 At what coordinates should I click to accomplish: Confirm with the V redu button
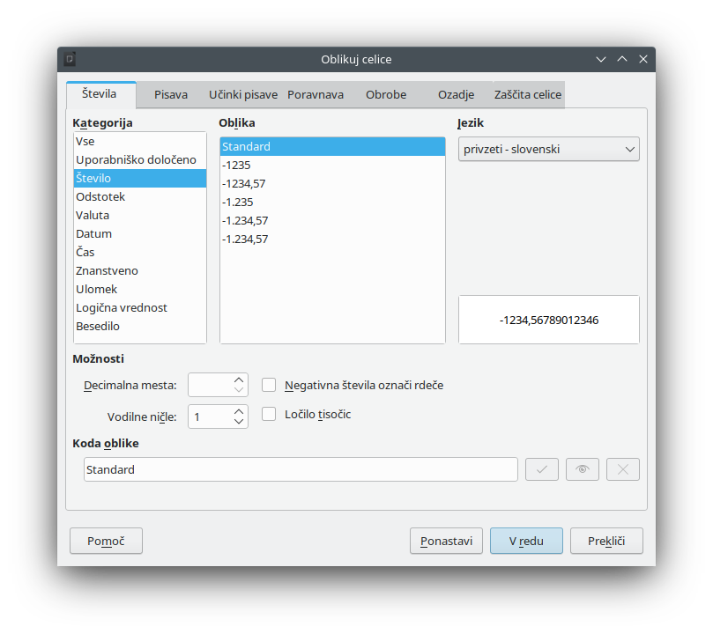coord(526,541)
